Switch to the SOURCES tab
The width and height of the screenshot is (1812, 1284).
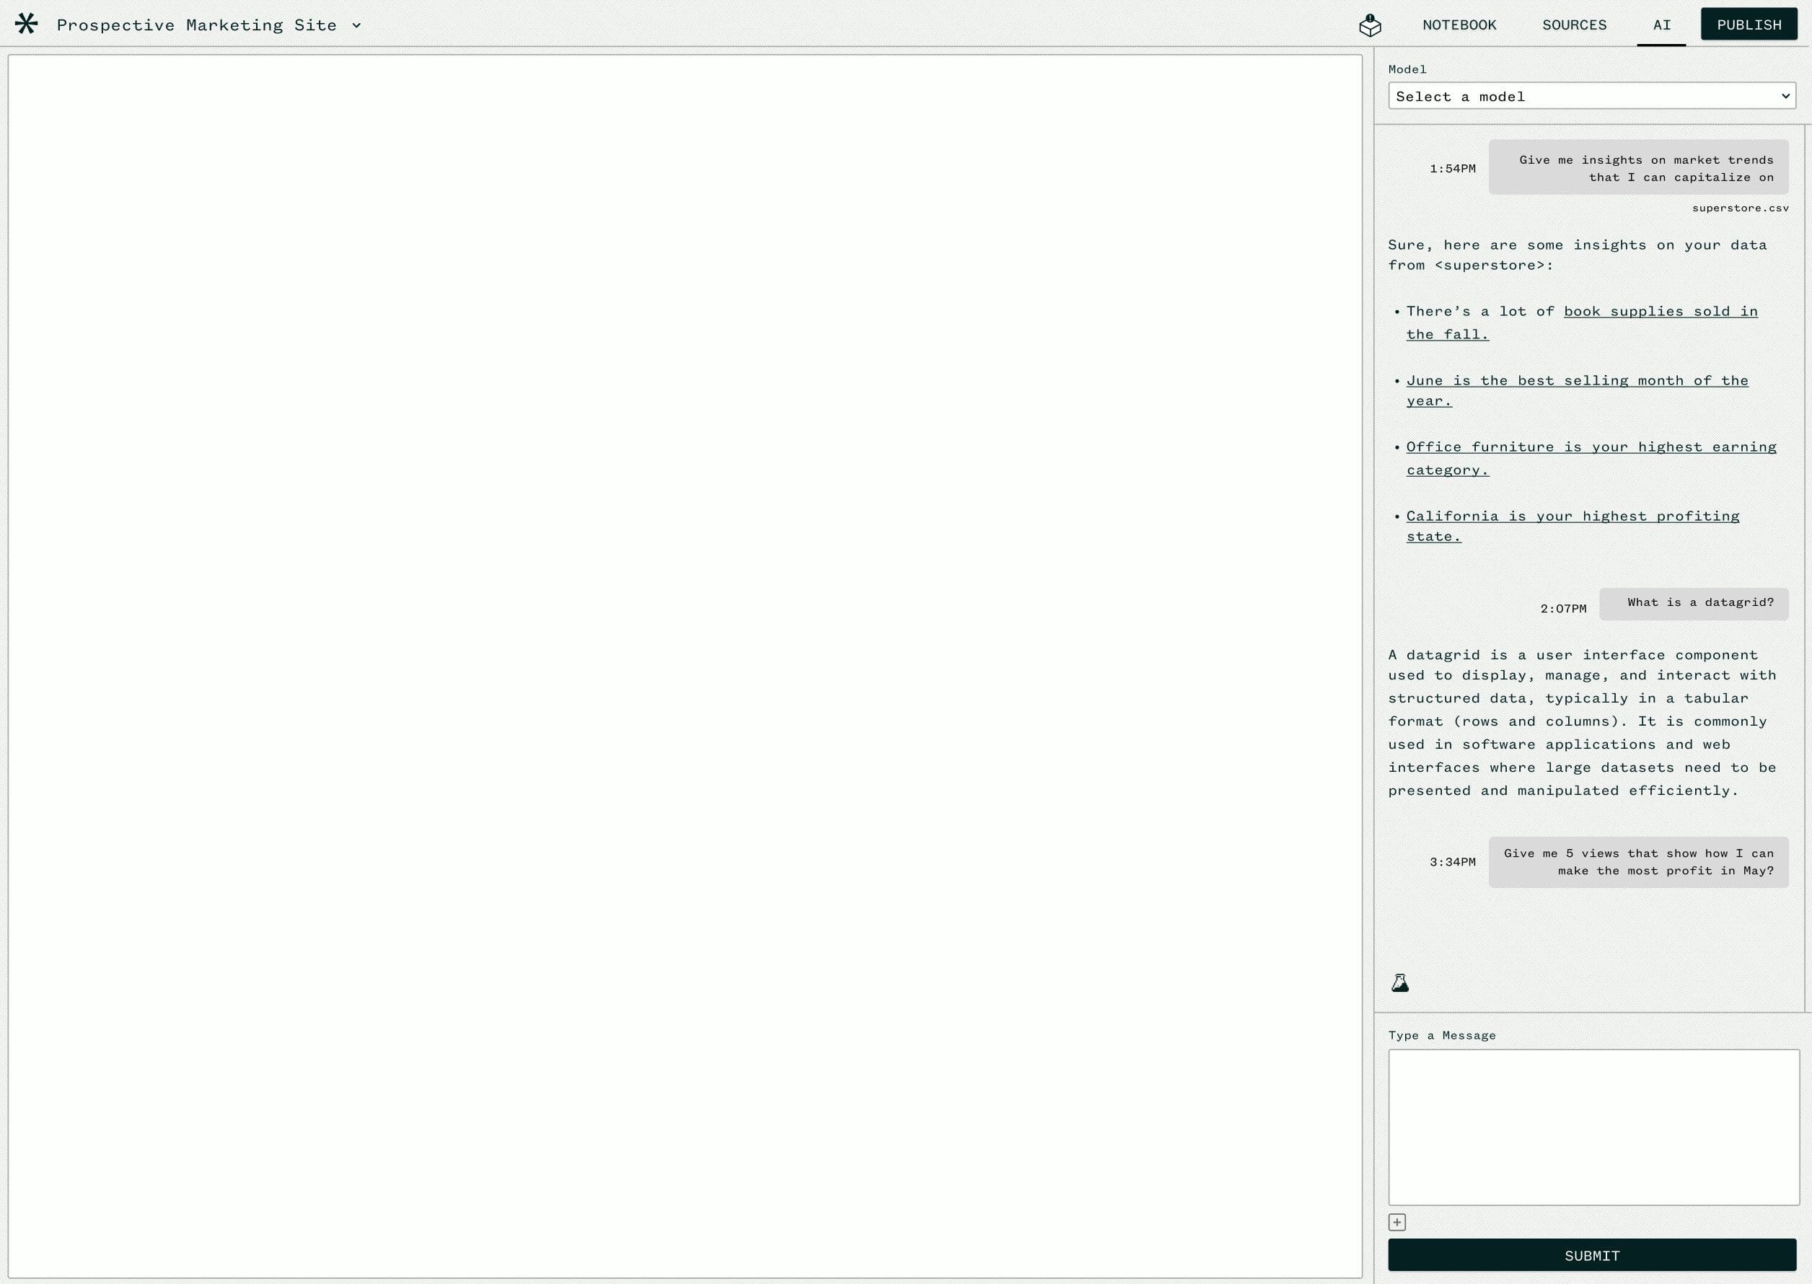coord(1573,25)
